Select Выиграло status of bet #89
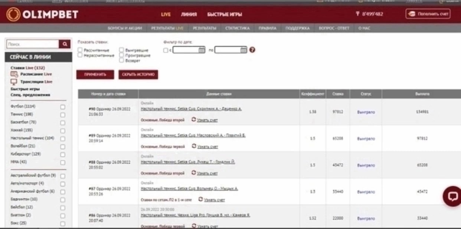Image resolution: width=461 pixels, height=229 pixels. 366,139
